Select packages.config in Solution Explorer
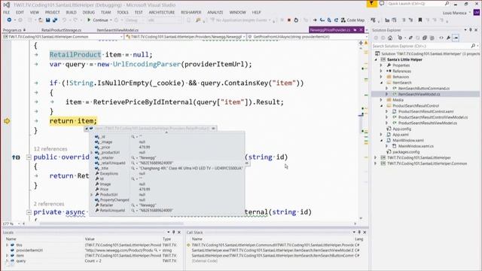This screenshot has width=482, height=271. (405, 152)
